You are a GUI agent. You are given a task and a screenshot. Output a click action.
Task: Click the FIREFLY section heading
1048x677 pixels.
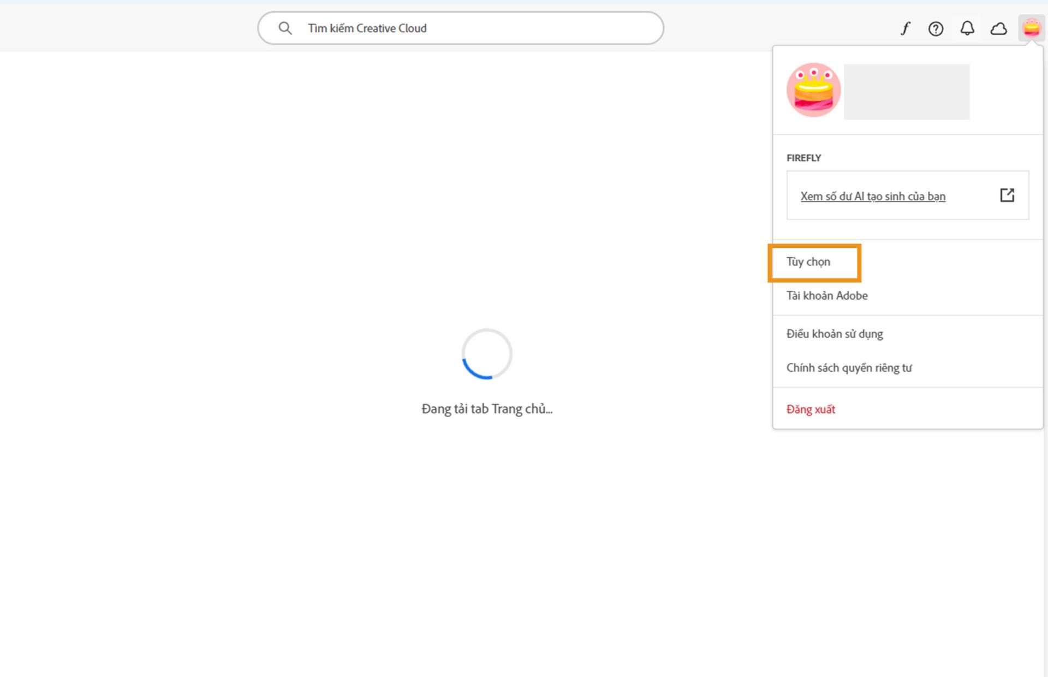coord(803,158)
